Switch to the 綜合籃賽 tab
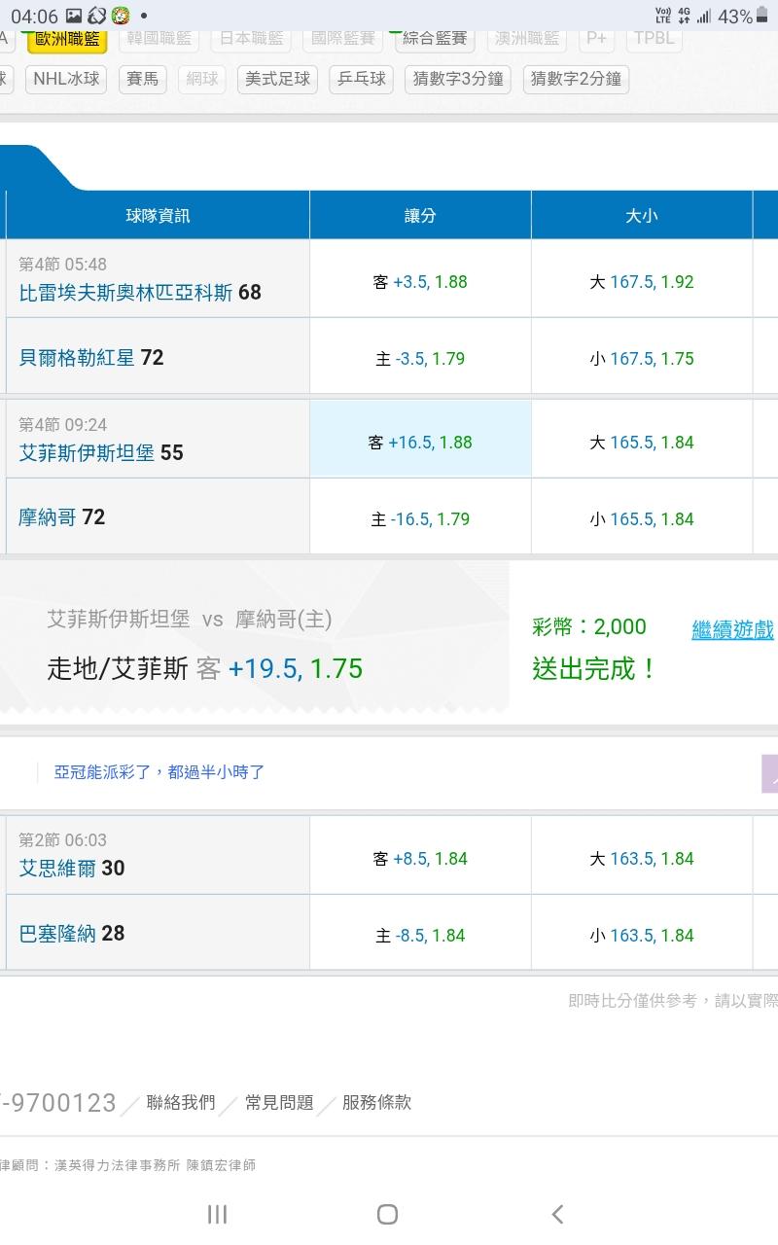Screen dimensions: 778x1245 (434, 39)
